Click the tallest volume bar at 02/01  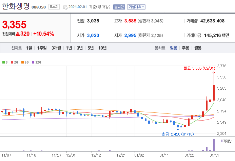click(214, 145)
